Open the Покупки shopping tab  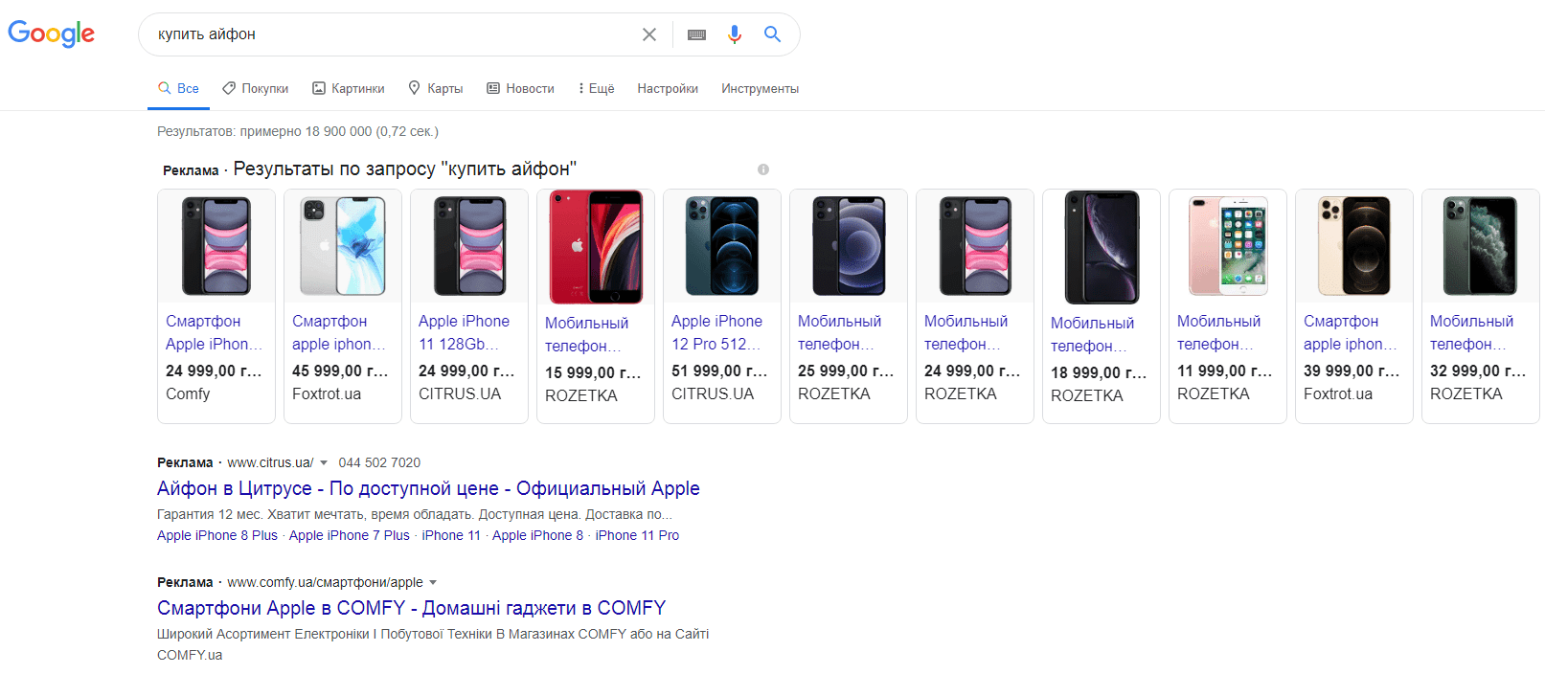pyautogui.click(x=256, y=88)
